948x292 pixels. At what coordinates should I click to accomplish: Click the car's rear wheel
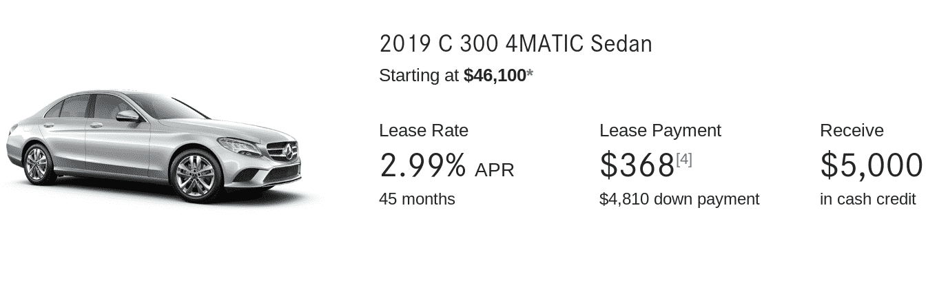pos(37,163)
